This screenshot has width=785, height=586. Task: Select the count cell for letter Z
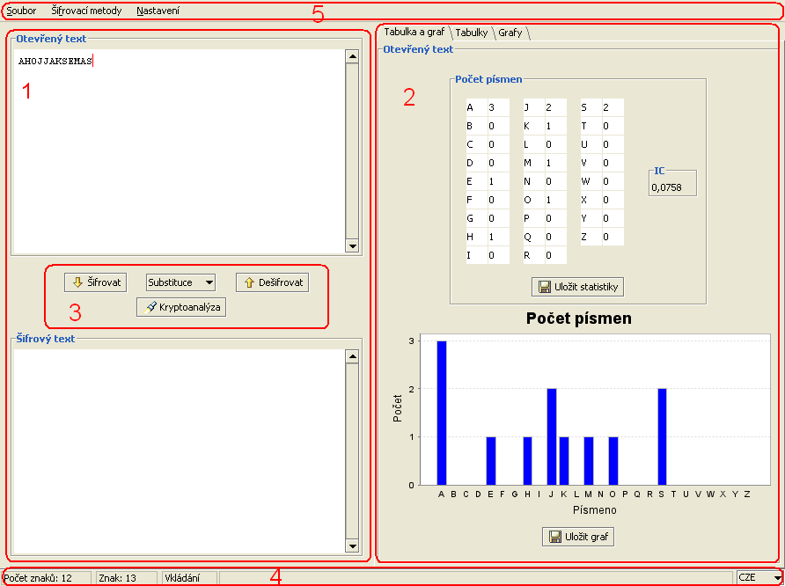pos(613,238)
